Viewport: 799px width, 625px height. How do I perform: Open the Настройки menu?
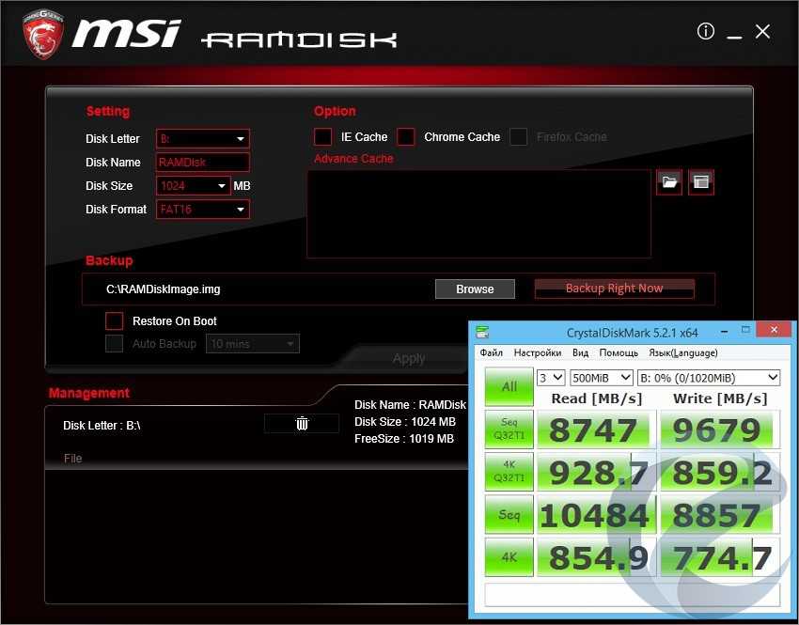538,352
